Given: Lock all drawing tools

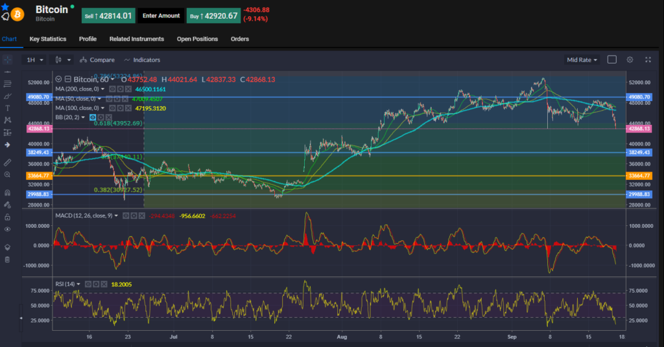Looking at the screenshot, I should tap(8, 218).
